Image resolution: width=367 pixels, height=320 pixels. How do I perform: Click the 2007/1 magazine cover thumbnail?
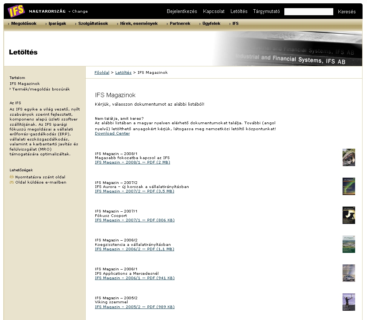click(x=349, y=215)
